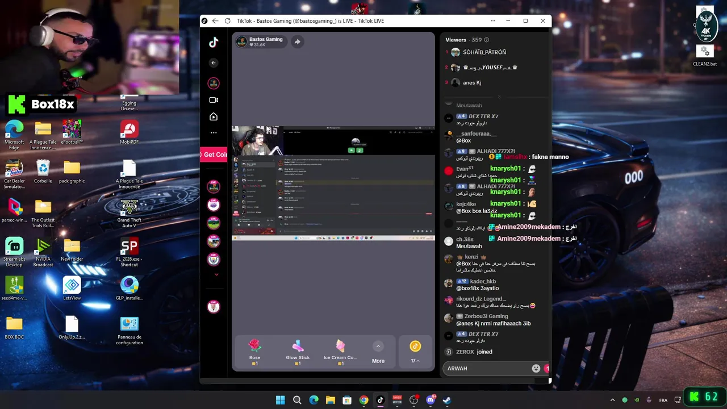This screenshot has width=727, height=409.
Task: Open the three-dot more menu in TikTok sidebar
Action: tap(214, 132)
